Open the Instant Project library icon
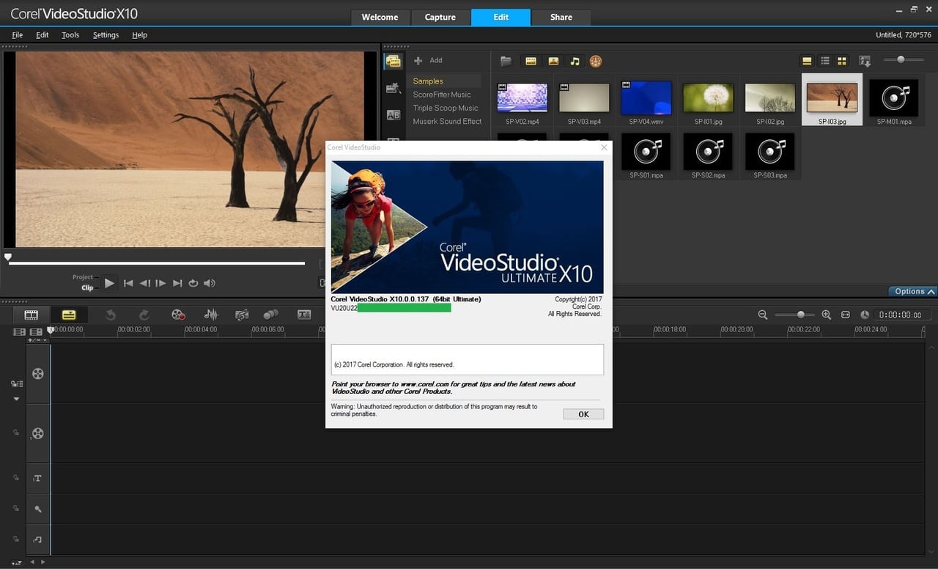 coord(394,88)
